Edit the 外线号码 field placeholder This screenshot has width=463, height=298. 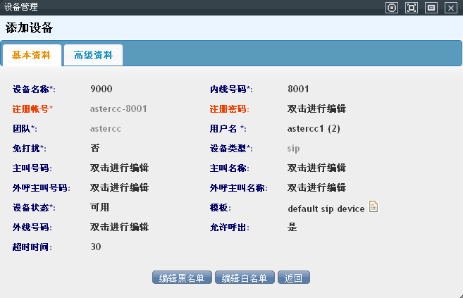[x=119, y=228]
